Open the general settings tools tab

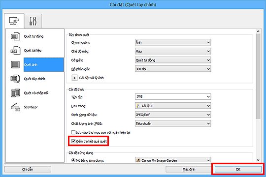[33, 21]
